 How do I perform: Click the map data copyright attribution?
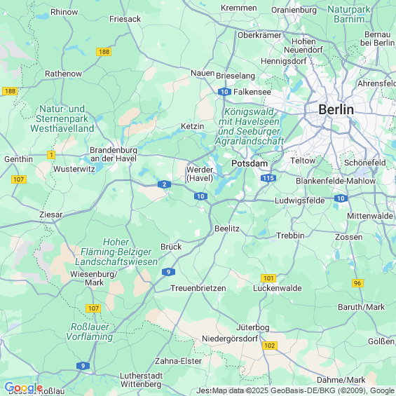303,390
